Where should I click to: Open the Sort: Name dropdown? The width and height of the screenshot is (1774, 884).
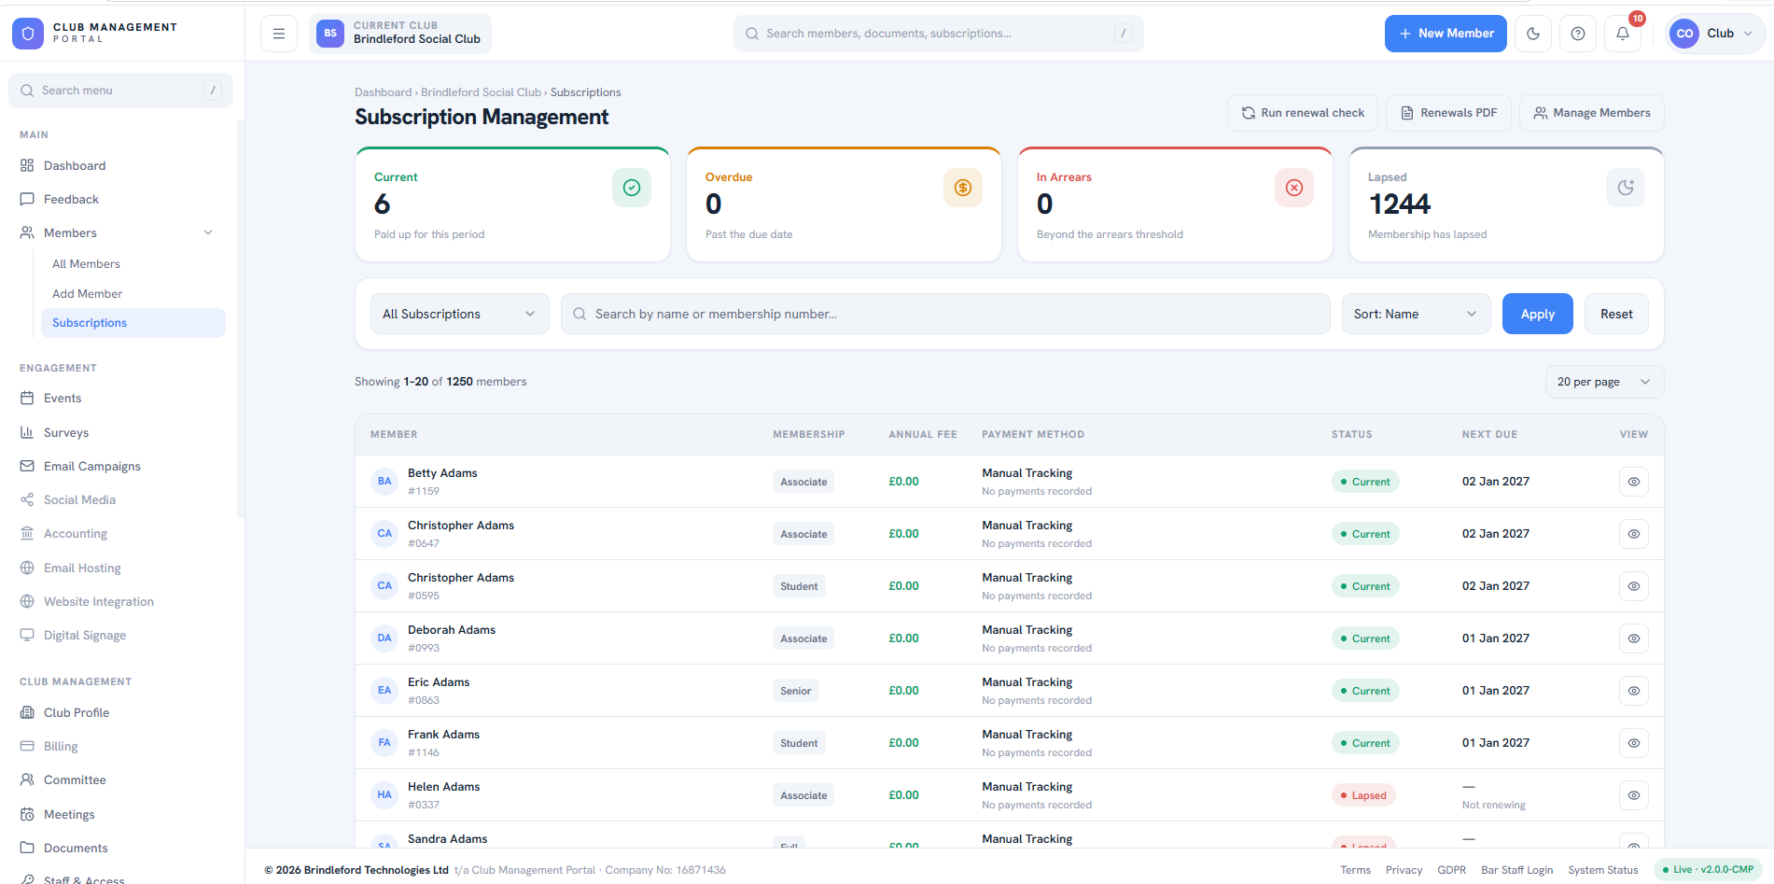pos(1417,314)
